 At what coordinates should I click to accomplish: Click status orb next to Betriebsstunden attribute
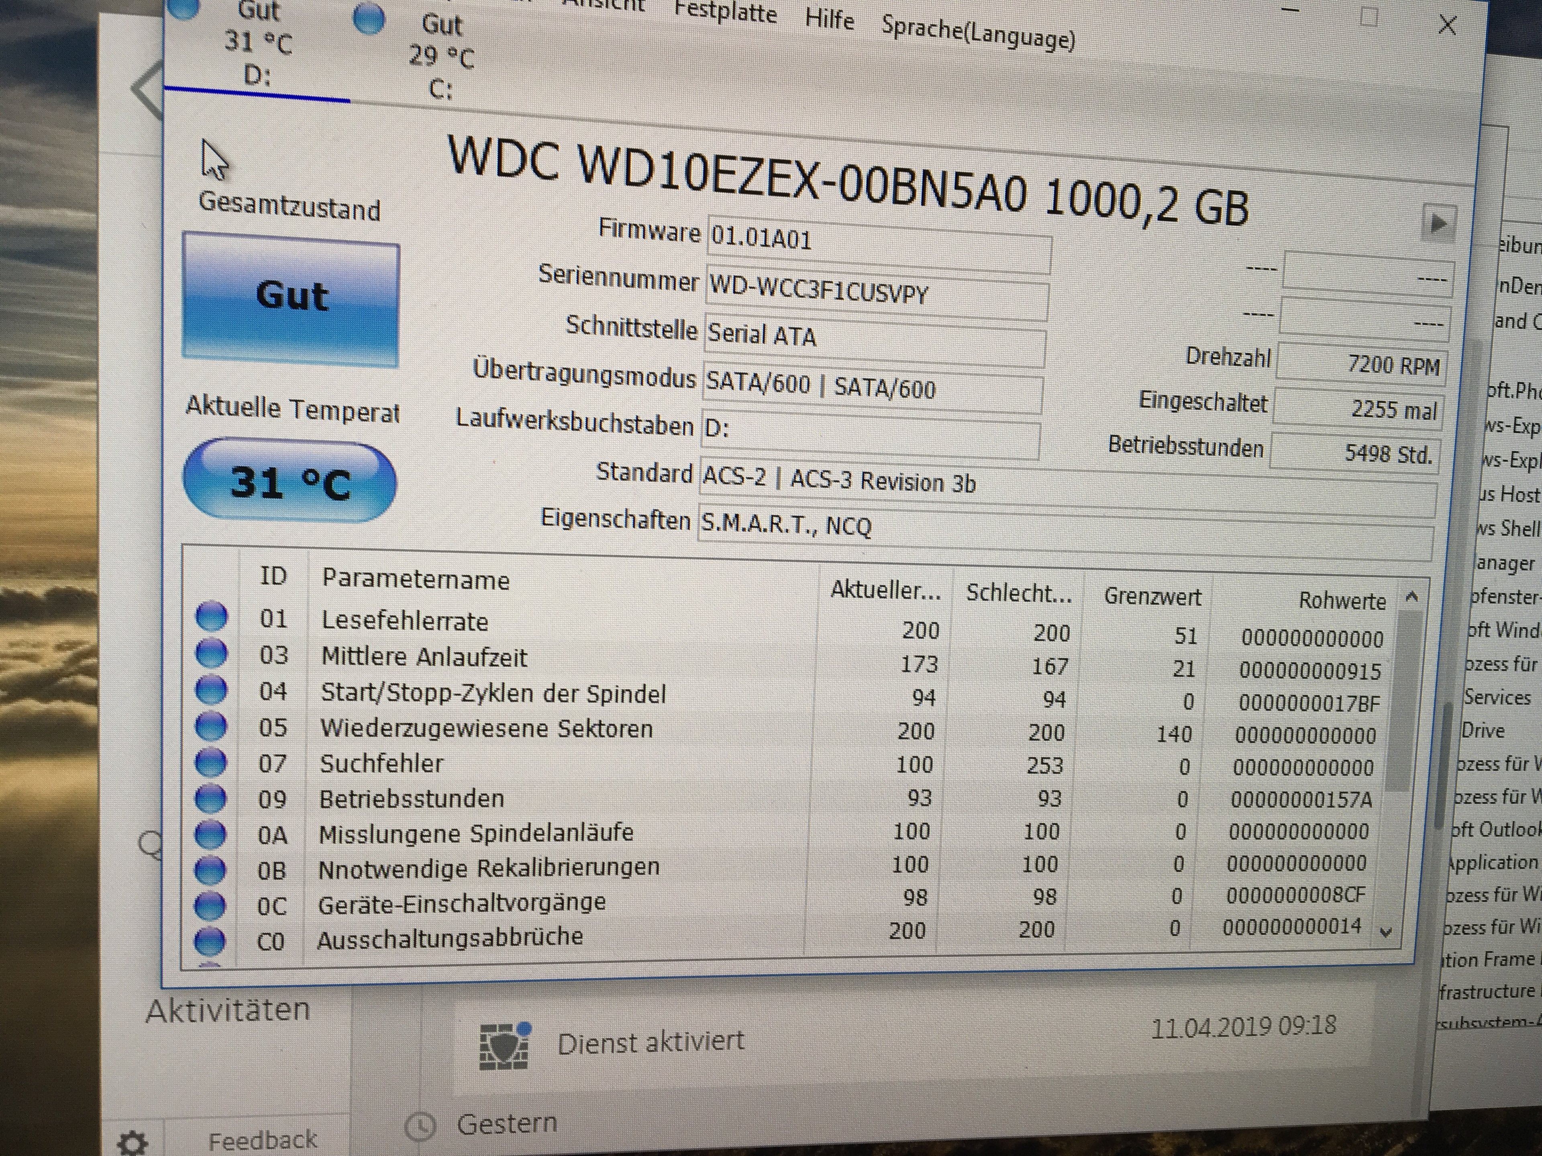tap(210, 798)
